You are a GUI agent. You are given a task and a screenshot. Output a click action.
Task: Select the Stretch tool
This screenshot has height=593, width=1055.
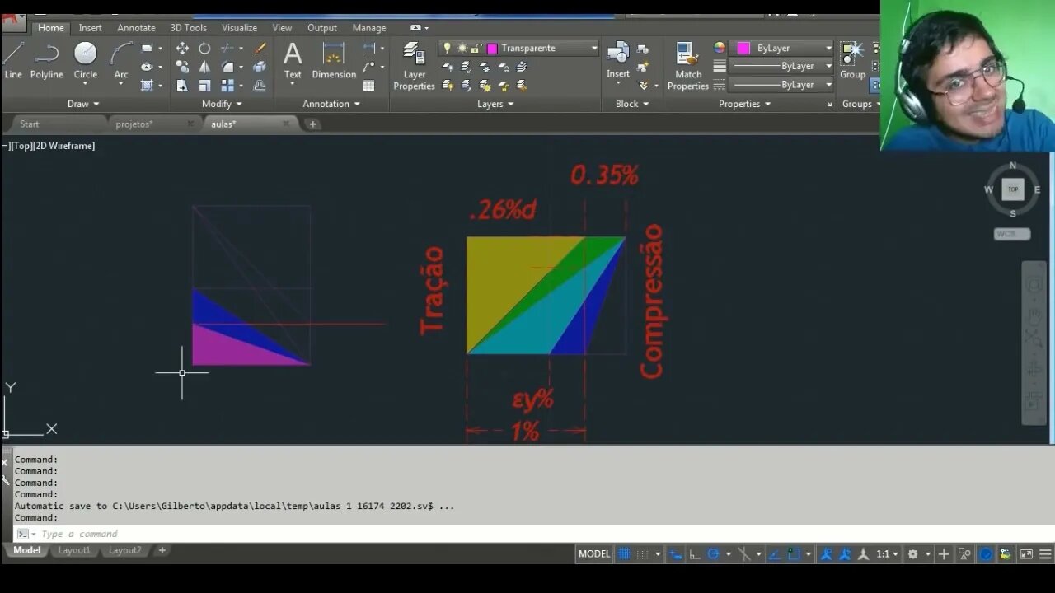pyautogui.click(x=182, y=85)
